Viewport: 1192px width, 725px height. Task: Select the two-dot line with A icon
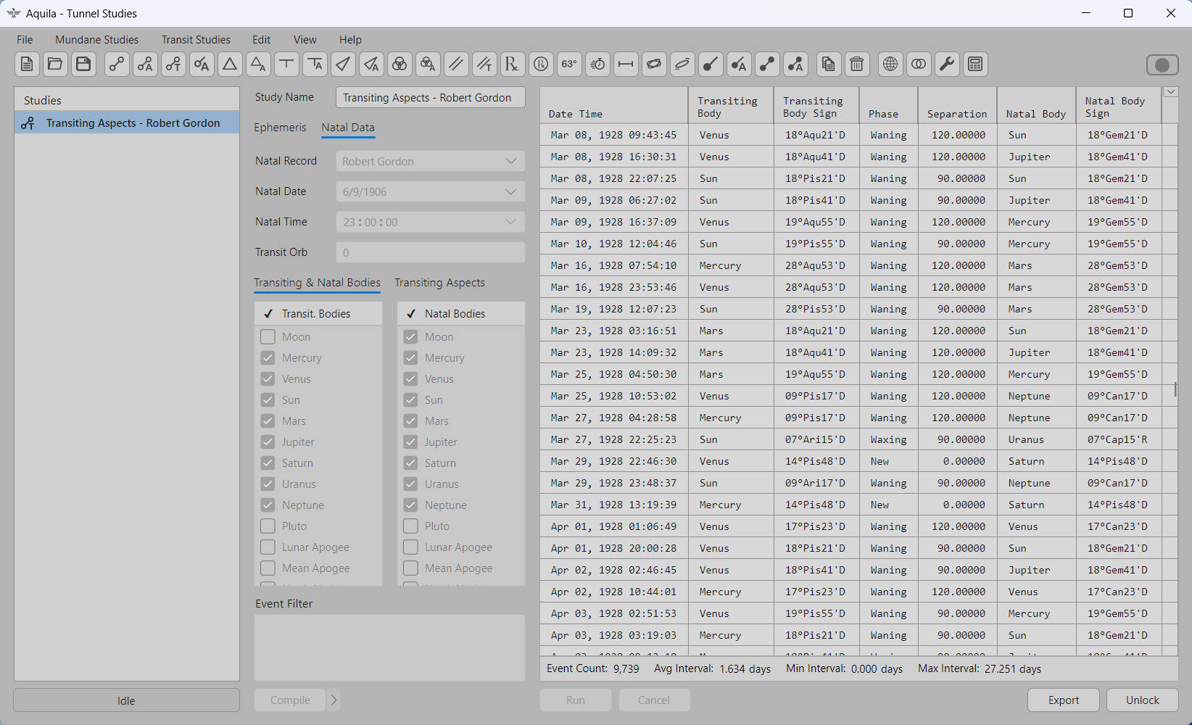tap(795, 65)
